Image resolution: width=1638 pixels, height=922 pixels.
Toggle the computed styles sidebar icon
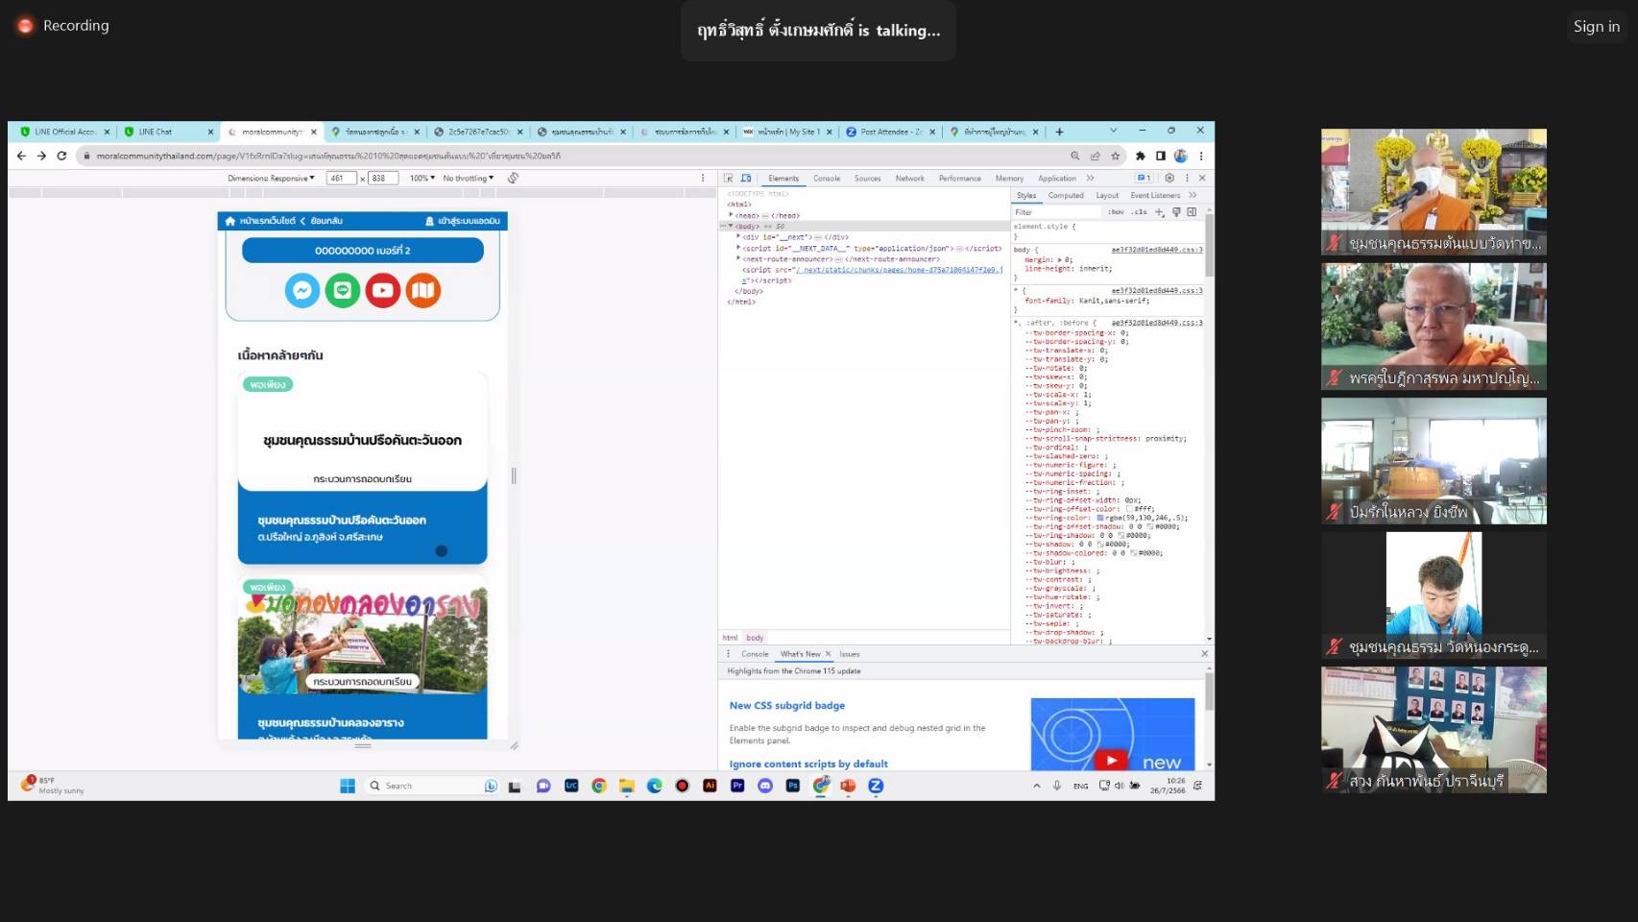tap(1192, 212)
